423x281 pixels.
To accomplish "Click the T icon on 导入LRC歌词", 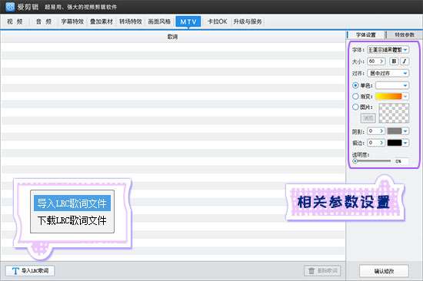I will (15, 271).
